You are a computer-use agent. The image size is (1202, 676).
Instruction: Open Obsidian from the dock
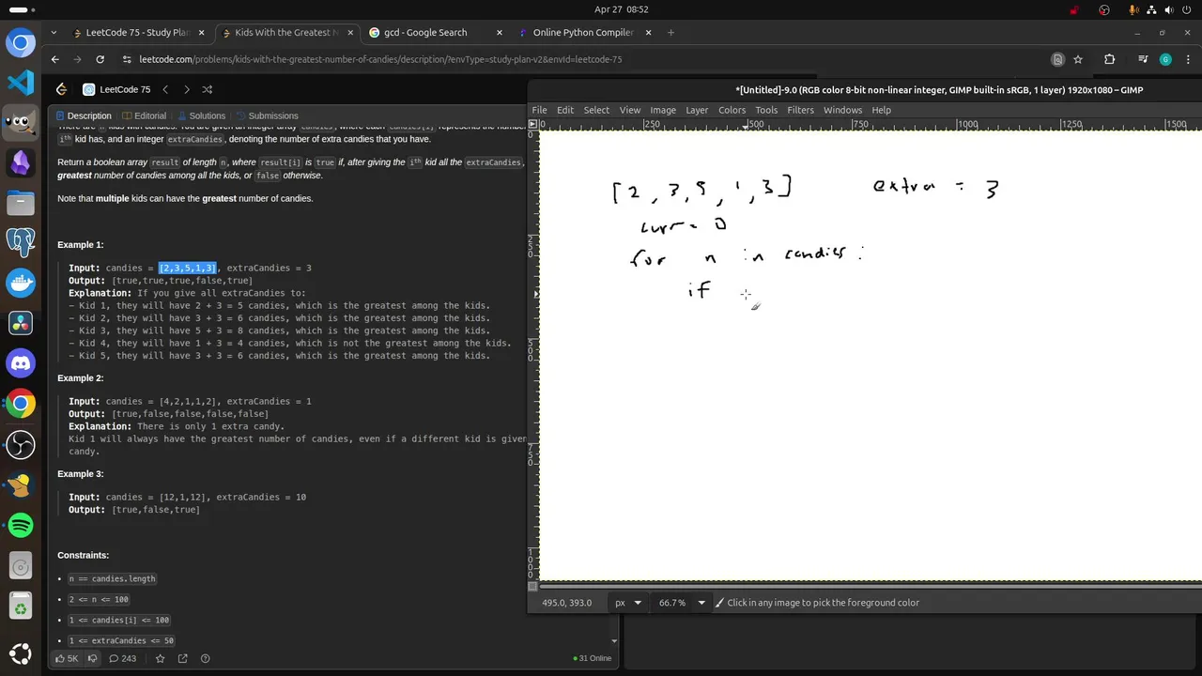(21, 161)
